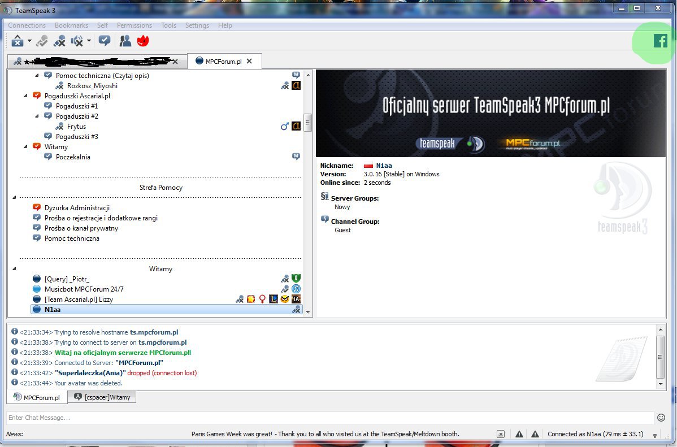This screenshot has width=677, height=447.
Task: Open the Bookmarks menu
Action: click(71, 25)
